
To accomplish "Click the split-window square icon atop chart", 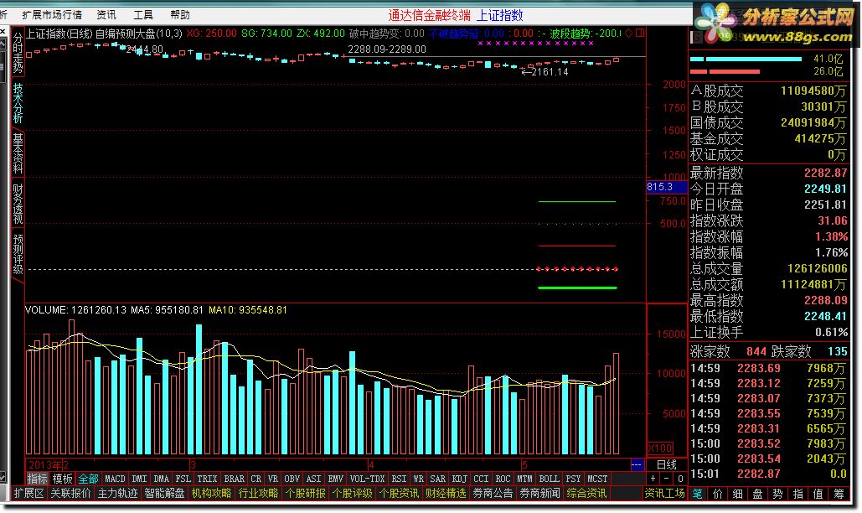I will pyautogui.click(x=640, y=33).
